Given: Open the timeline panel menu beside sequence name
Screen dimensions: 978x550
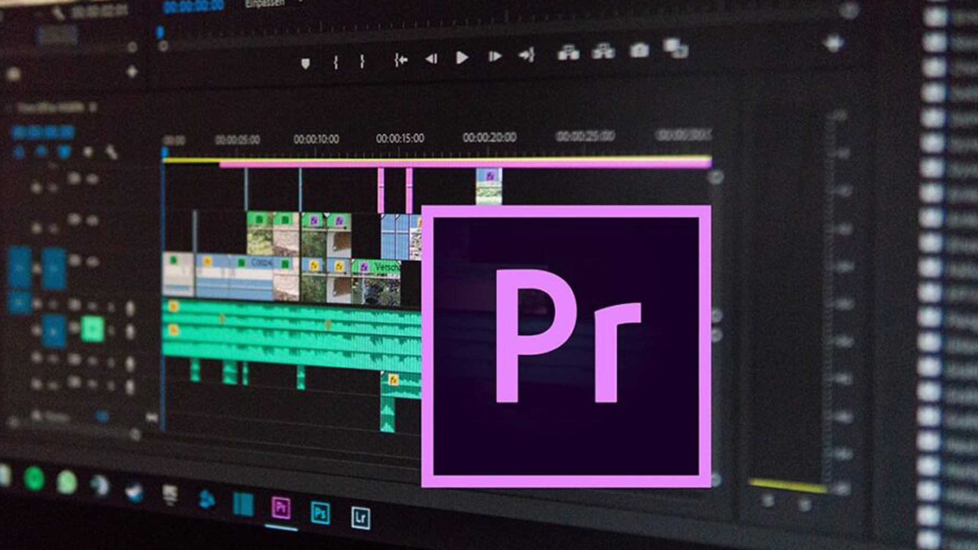Looking at the screenshot, I should [93, 108].
